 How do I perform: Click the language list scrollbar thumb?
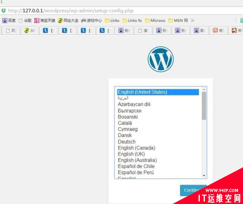(x=204, y=106)
